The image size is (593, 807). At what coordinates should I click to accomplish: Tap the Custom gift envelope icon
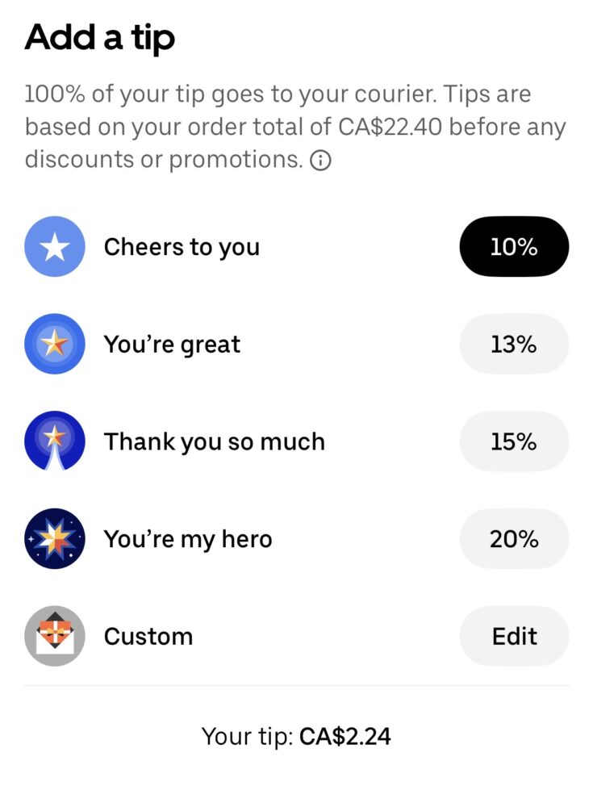point(55,636)
